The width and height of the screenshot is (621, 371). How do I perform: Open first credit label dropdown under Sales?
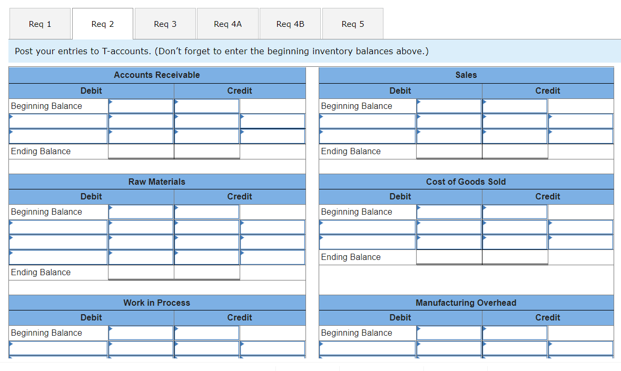click(580, 121)
